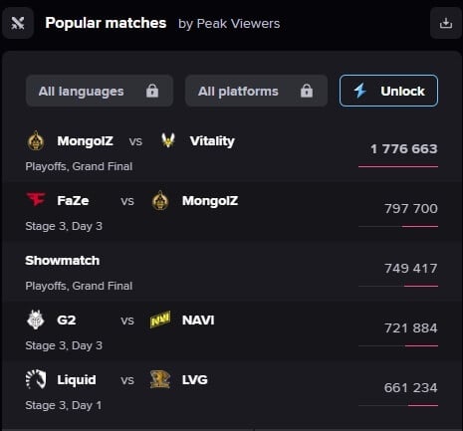463x431 pixels.
Task: Click the 661 234 viewers count
Action: pos(411,387)
